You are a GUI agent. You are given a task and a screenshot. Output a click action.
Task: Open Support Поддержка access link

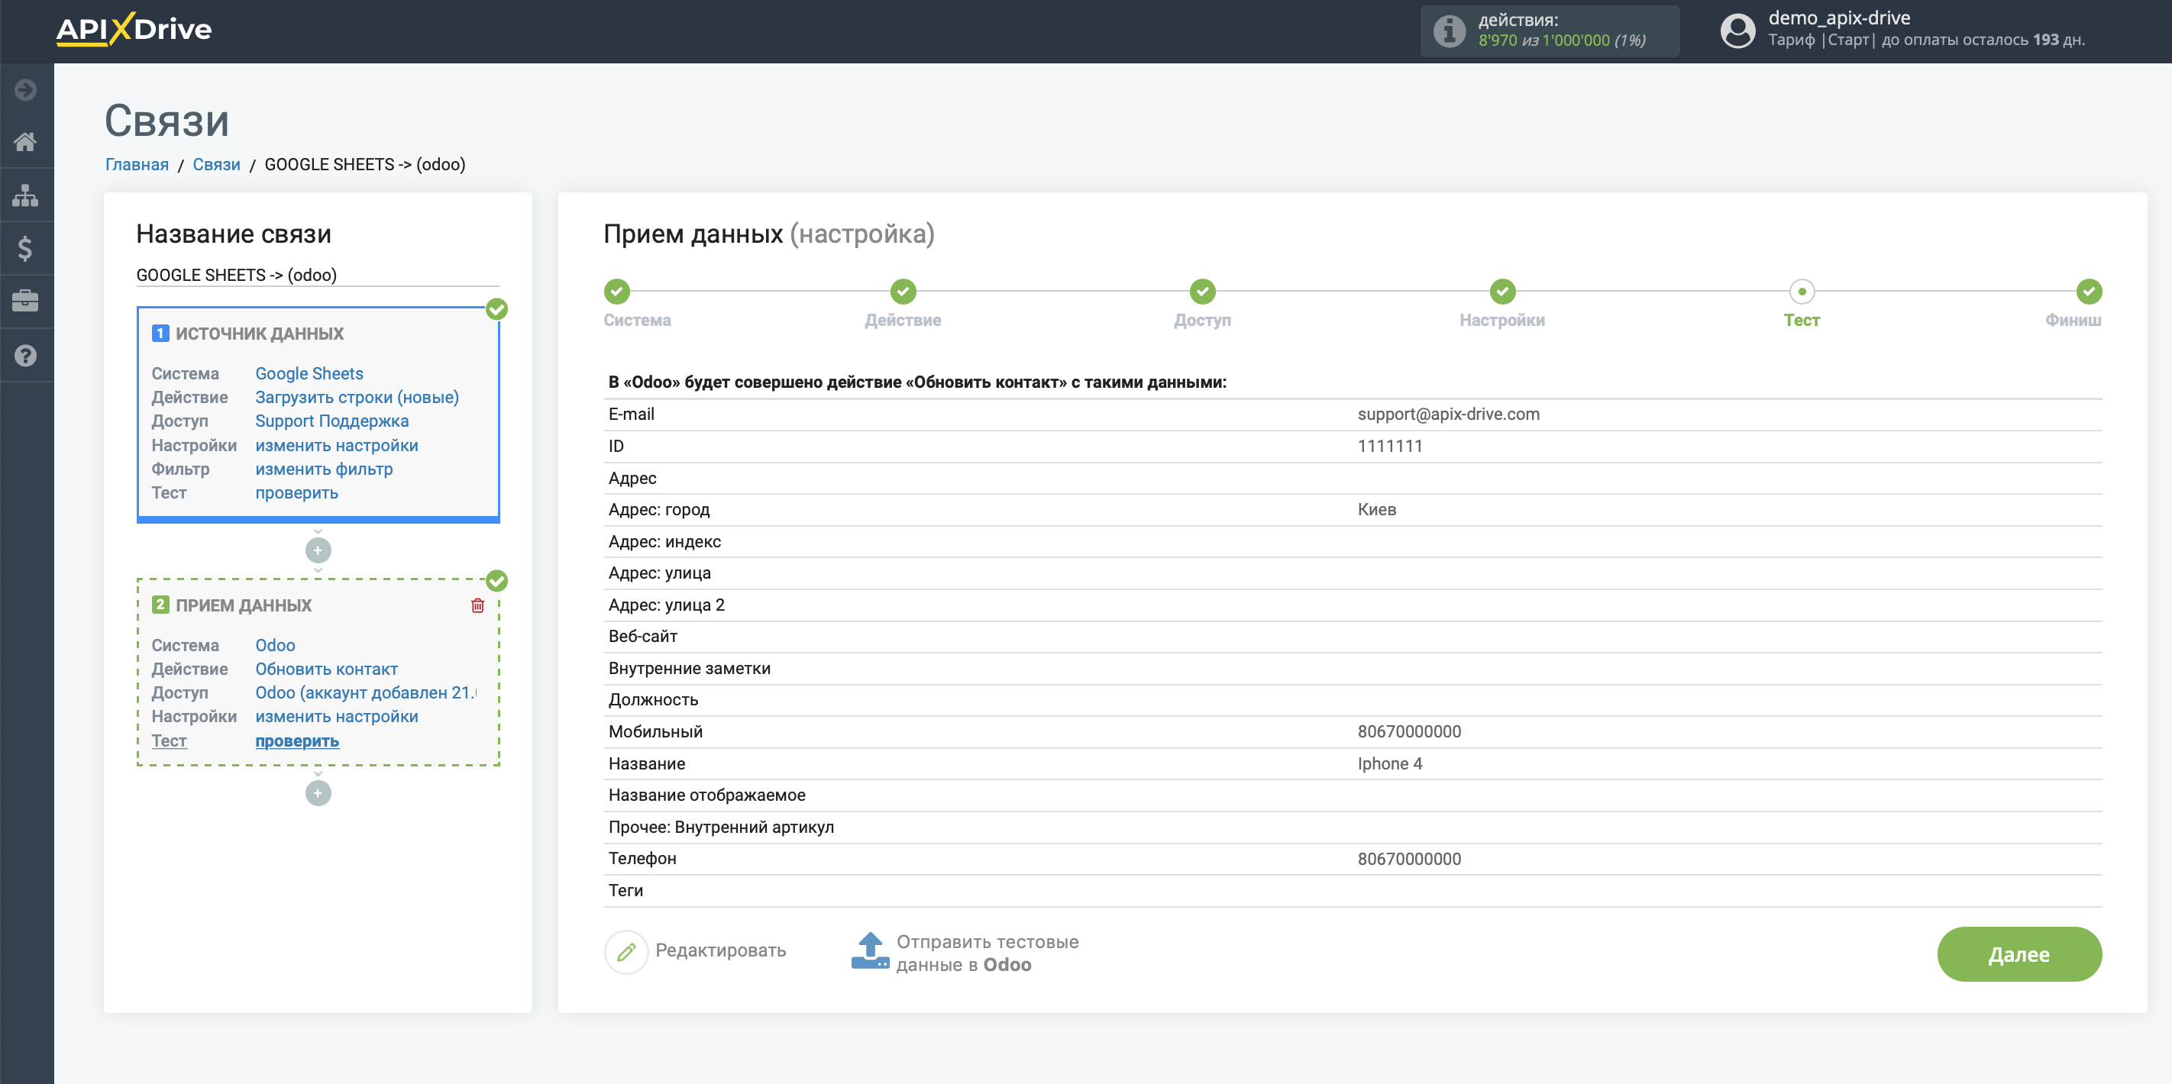point(331,421)
